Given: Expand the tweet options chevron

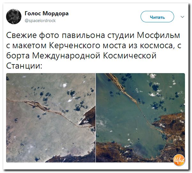Looking at the screenshot, I should pos(182,17).
